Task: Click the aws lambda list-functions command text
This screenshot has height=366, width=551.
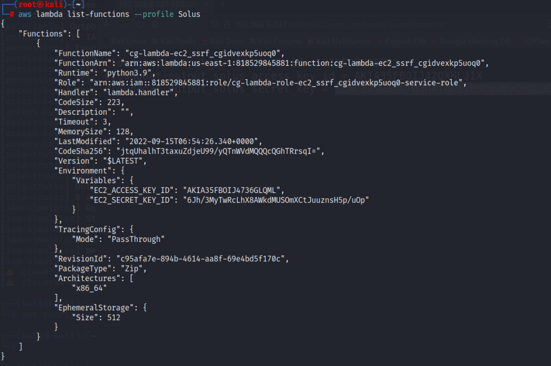Action: pos(73,14)
